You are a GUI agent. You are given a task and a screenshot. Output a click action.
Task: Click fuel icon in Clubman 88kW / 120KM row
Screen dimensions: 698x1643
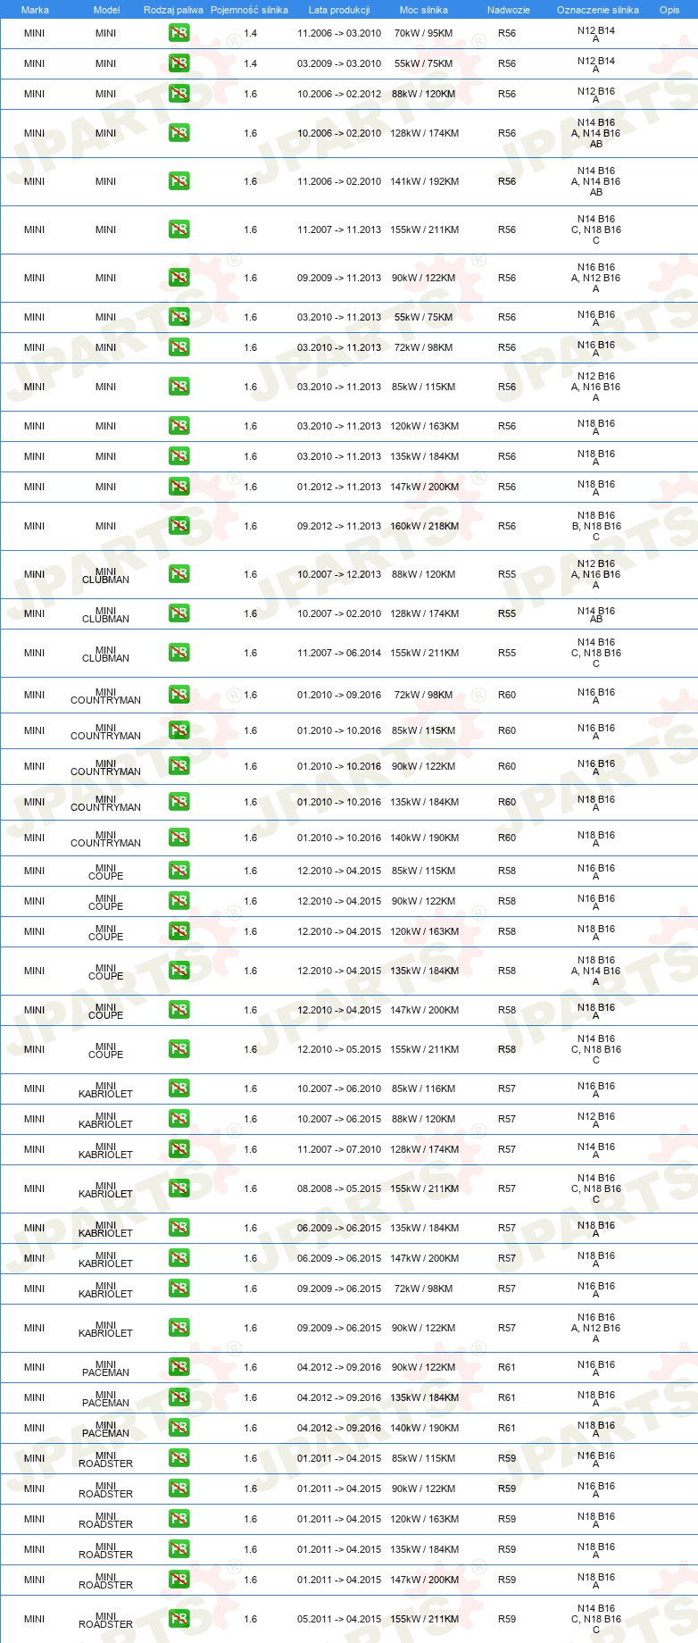(x=179, y=574)
